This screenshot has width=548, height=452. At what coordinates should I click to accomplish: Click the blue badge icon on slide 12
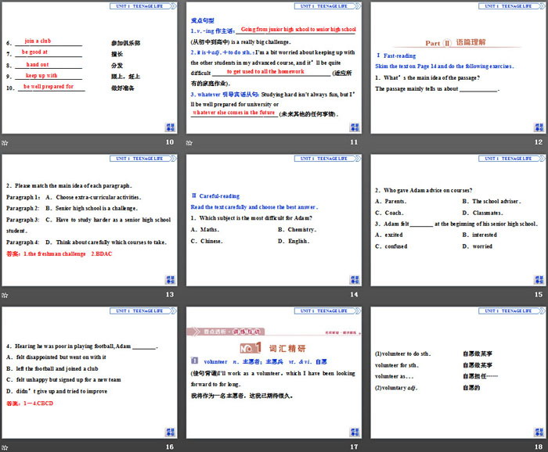539,127
